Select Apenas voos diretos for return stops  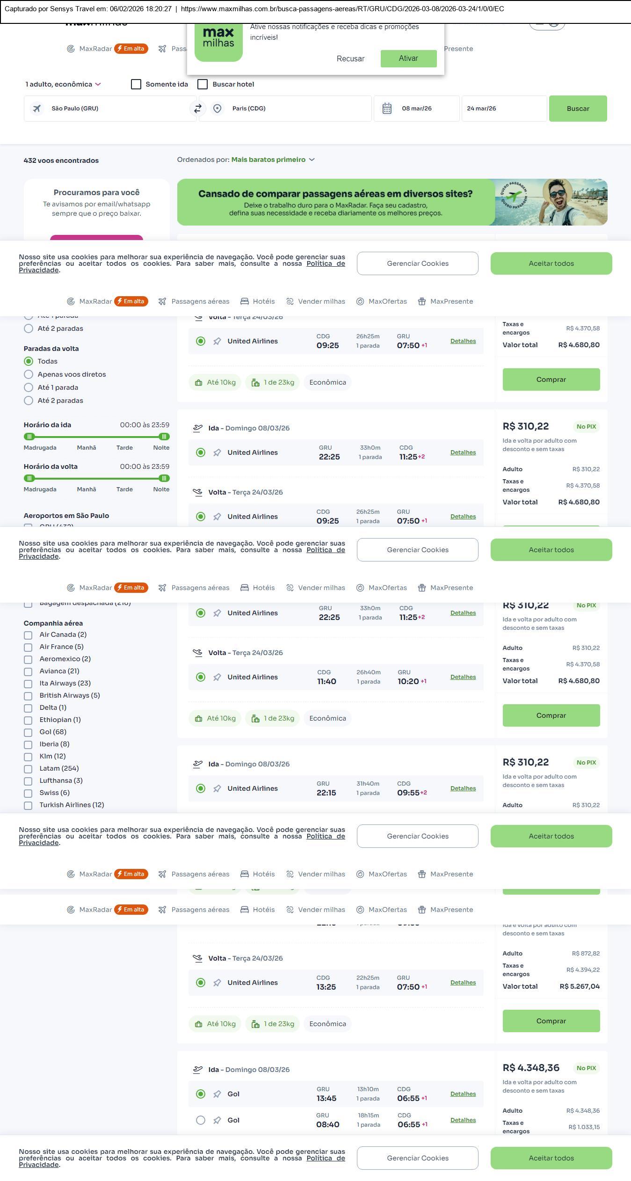29,374
